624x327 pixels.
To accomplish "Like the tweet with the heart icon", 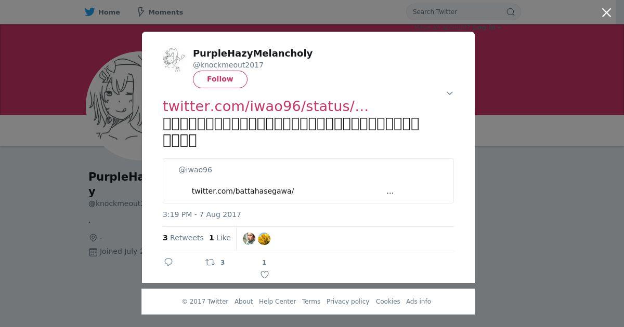I will [265, 275].
